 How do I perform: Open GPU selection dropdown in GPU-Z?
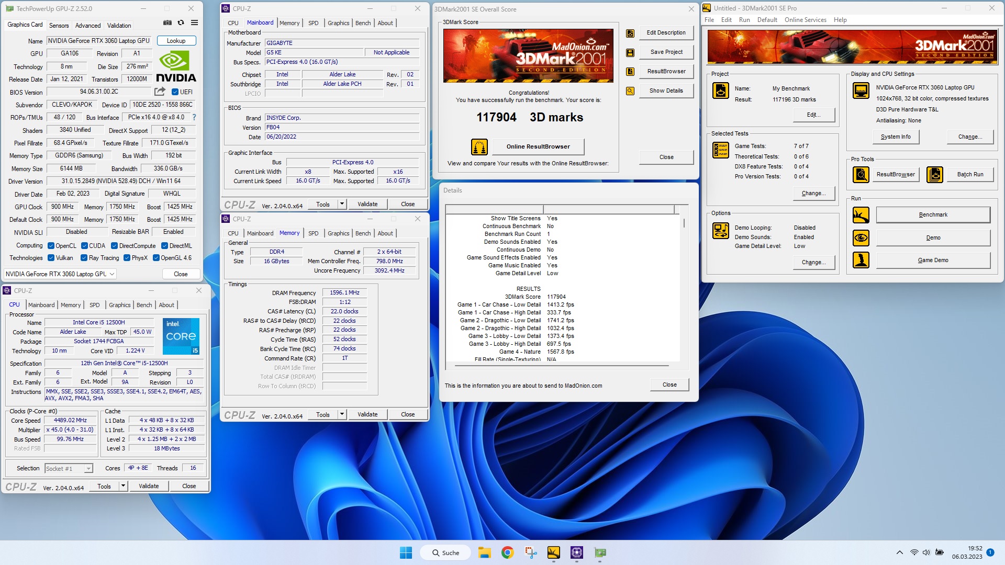[x=60, y=274]
